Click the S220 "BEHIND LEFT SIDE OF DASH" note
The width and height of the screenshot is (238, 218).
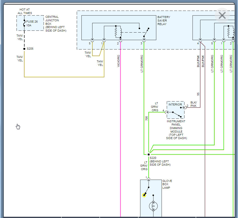tap(160, 163)
